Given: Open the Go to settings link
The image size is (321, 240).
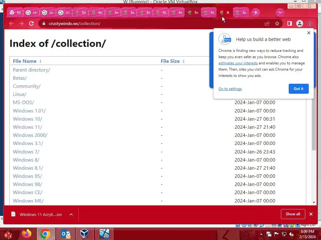Looking at the screenshot, I should point(230,89).
